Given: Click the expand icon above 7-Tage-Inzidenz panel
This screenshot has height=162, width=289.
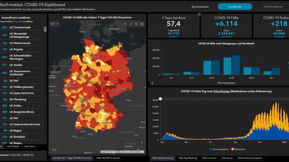Looking at the screenshot, I should coord(199,14).
